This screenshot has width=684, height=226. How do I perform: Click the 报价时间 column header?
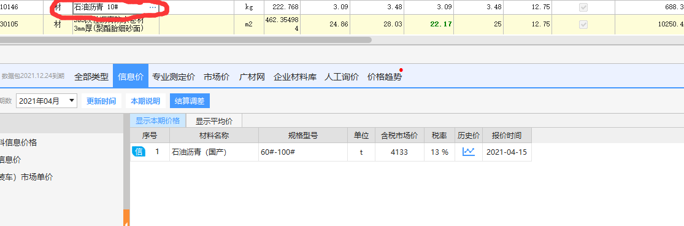pyautogui.click(x=507, y=135)
